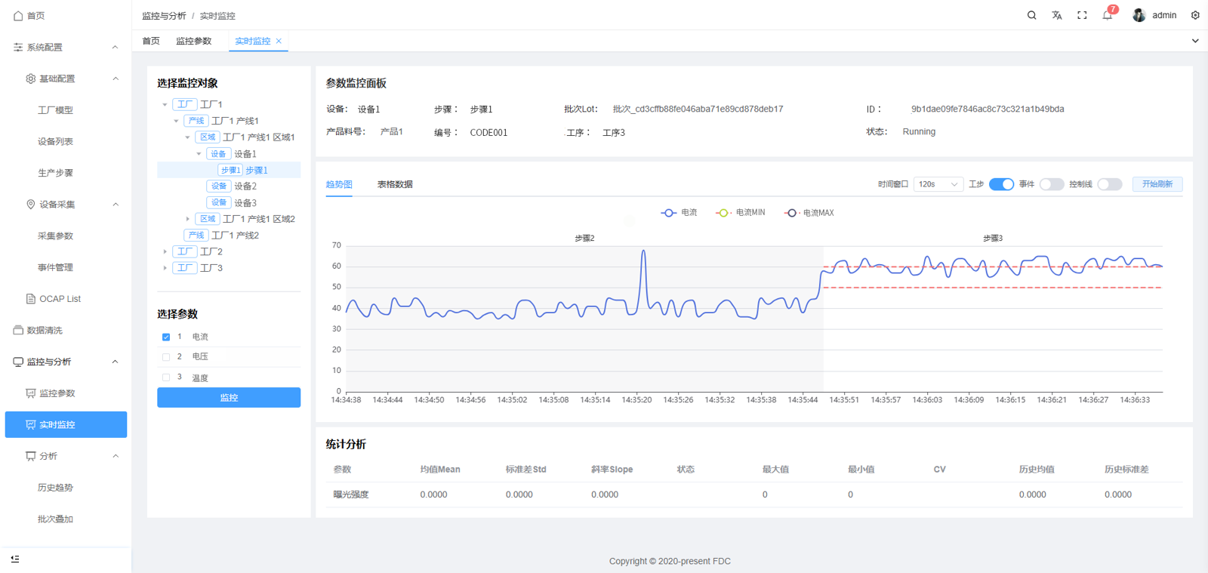This screenshot has width=1208, height=573.
Task: Open the search icon in header
Action: click(x=1031, y=15)
